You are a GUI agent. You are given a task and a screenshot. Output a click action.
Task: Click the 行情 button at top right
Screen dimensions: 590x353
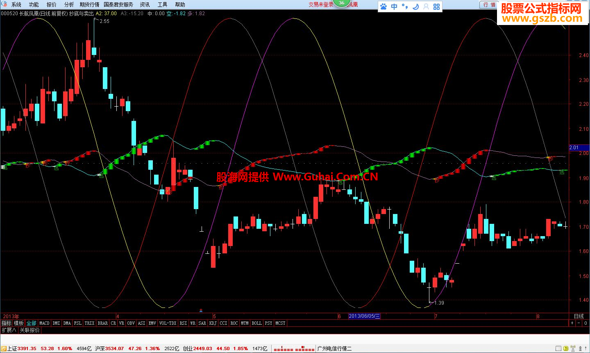pyautogui.click(x=489, y=5)
